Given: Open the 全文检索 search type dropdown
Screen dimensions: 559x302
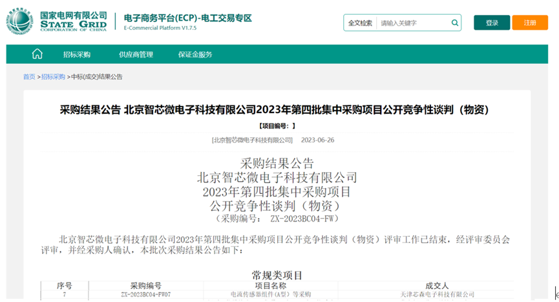Looking at the screenshot, I should tap(360, 23).
